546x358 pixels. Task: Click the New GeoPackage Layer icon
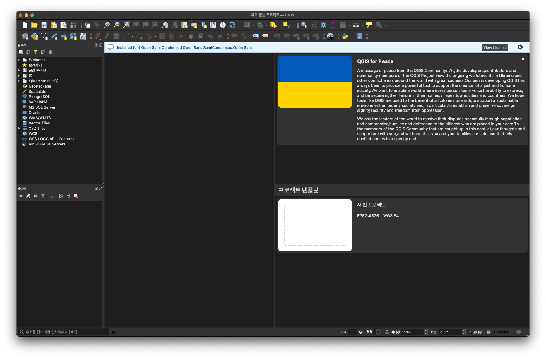(x=35, y=36)
